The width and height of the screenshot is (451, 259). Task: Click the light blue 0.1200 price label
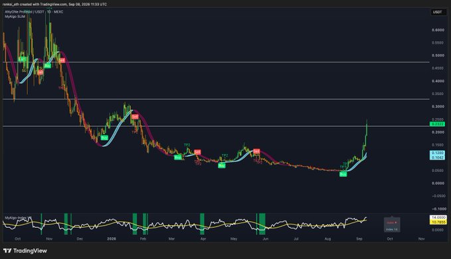coord(437,153)
